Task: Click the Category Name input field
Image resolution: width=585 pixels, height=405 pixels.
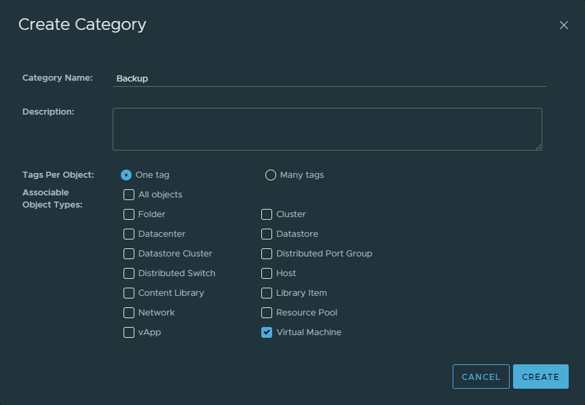Action: (x=329, y=78)
